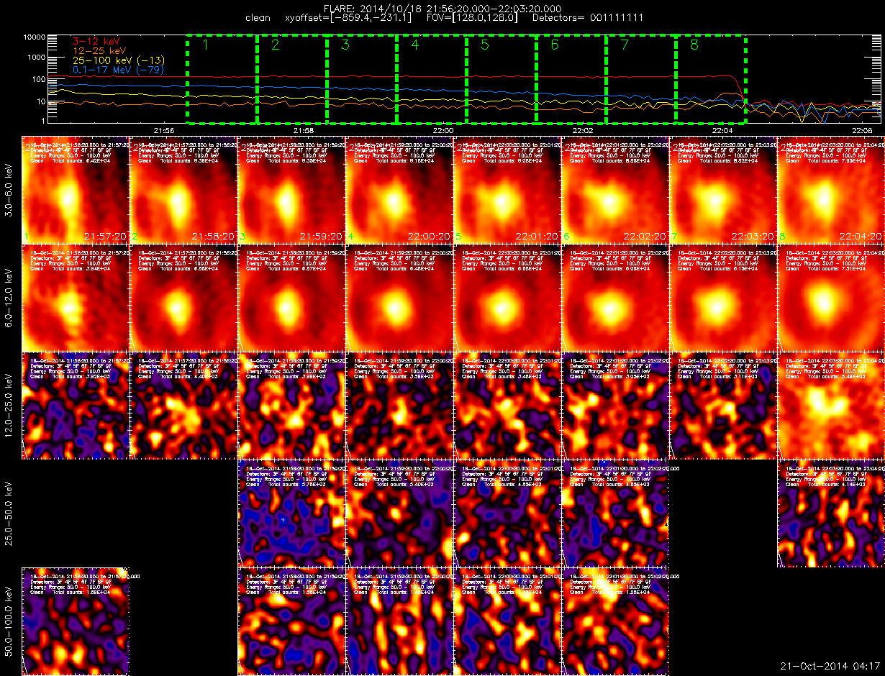Viewport: 885px width, 676px height.
Task: Click the '25.0-50.0 keV' row label
Action: click(x=9, y=513)
